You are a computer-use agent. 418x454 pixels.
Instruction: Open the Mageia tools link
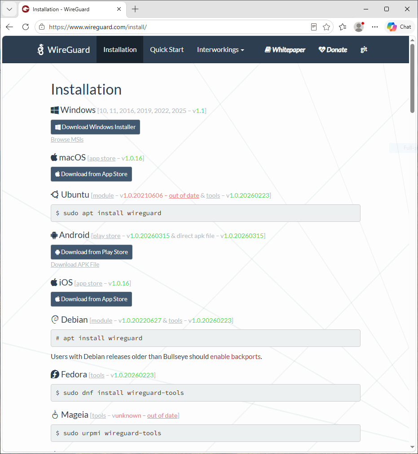point(99,415)
